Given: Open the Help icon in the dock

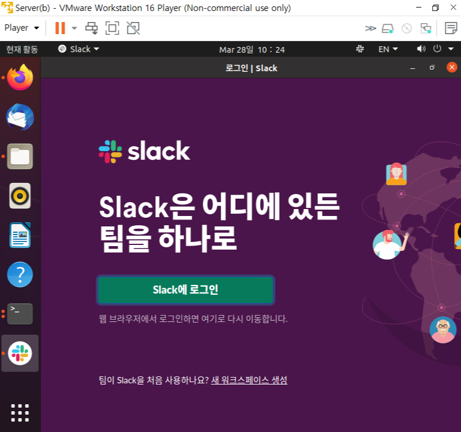Looking at the screenshot, I should pyautogui.click(x=20, y=274).
